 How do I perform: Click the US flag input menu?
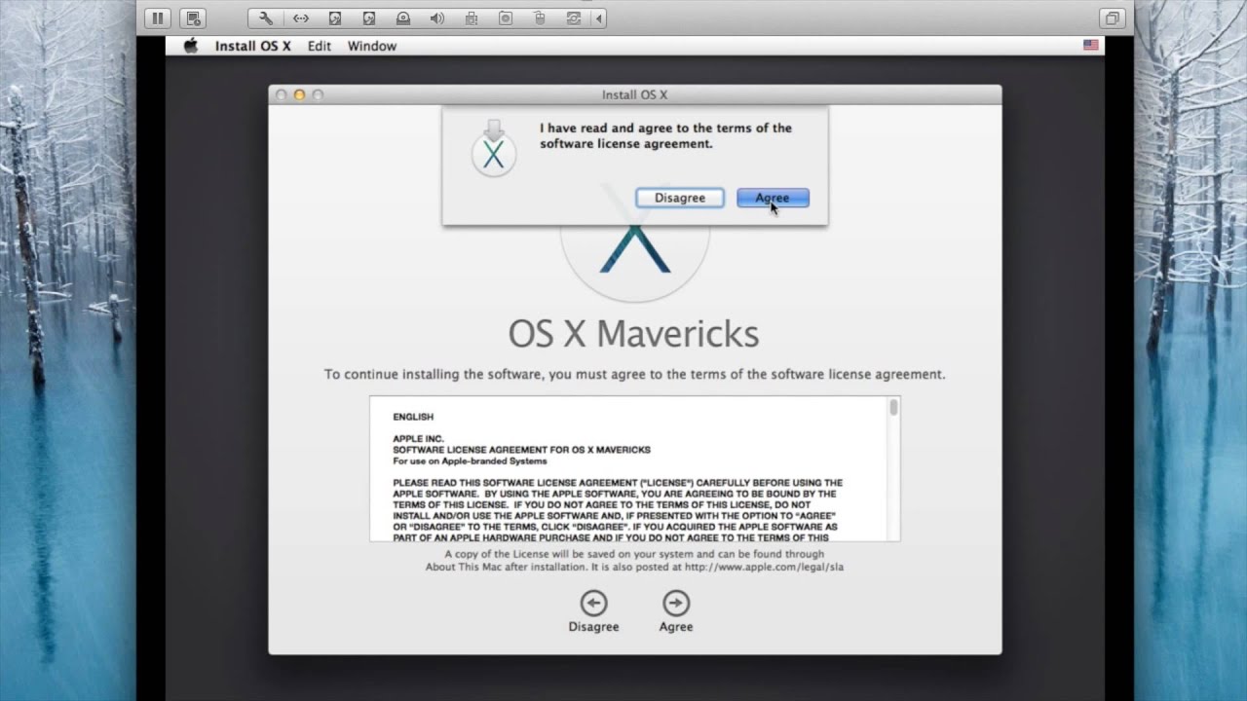coord(1091,46)
